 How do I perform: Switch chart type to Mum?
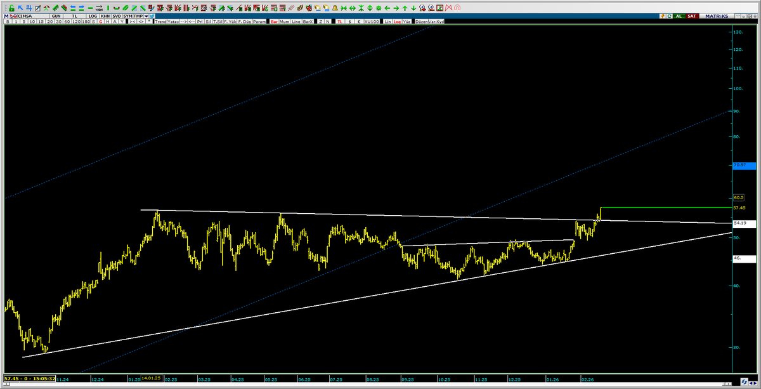[285, 21]
